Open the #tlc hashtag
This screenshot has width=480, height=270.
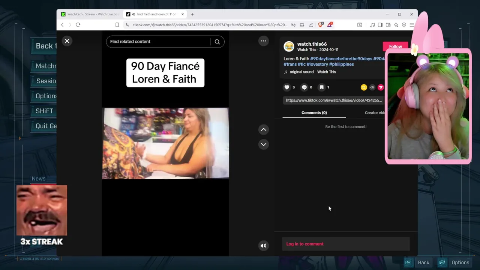301,64
